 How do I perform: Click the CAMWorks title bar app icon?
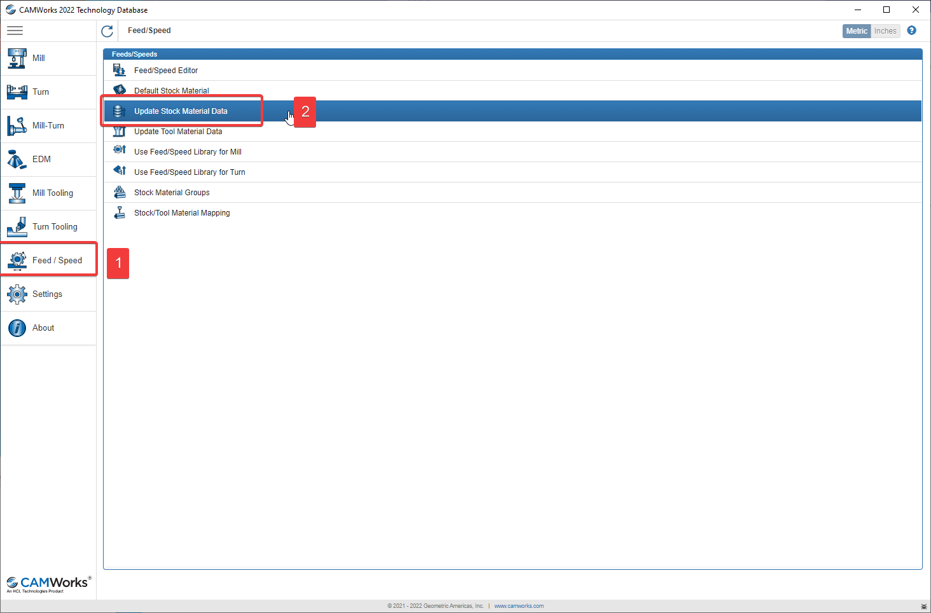pos(11,10)
